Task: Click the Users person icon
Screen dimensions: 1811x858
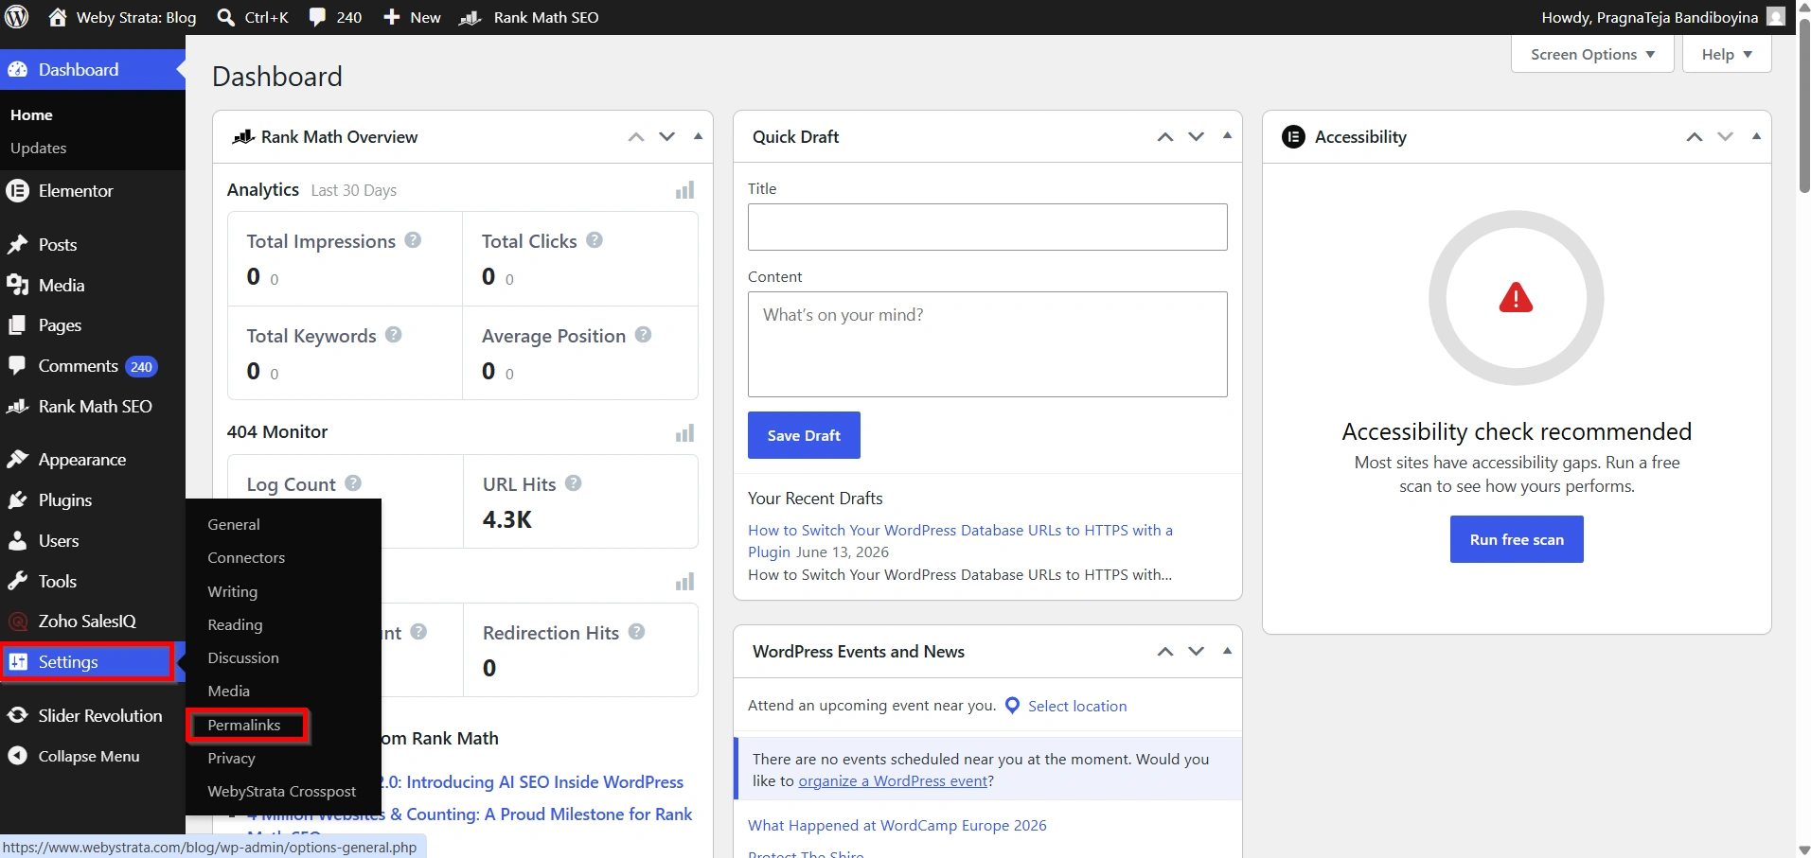Action: [17, 540]
